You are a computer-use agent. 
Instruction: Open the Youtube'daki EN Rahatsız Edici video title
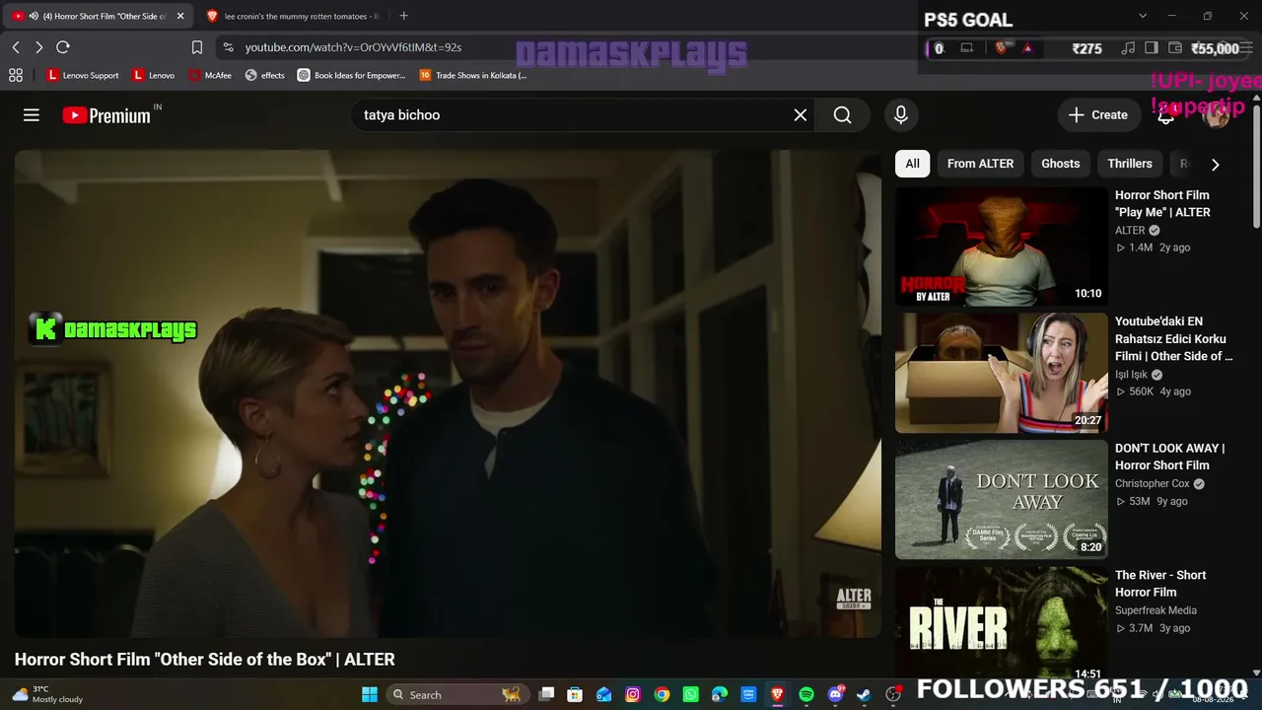coord(1173,338)
